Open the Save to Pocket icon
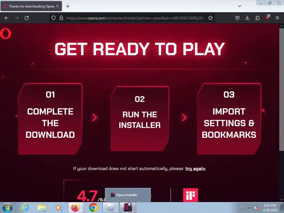 pos(237,18)
